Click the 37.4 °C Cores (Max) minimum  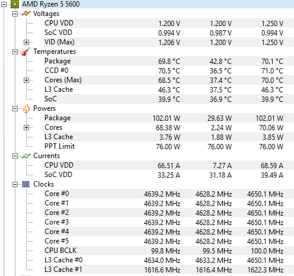220,81
